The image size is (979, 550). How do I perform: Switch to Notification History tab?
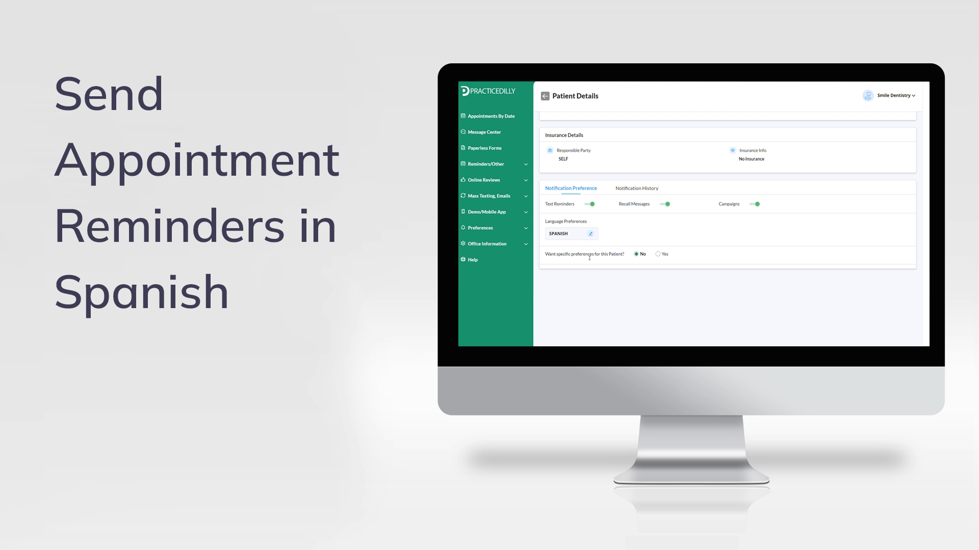(636, 188)
